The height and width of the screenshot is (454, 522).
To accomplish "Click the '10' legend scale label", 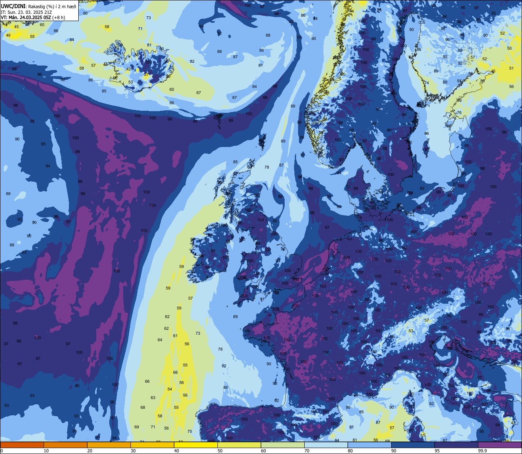I will [x=46, y=451].
